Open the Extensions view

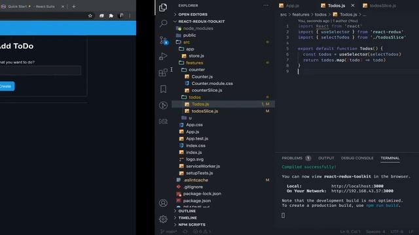163,72
